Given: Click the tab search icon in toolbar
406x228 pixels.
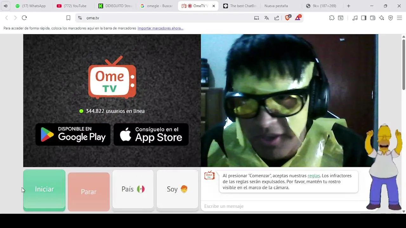Looking at the screenshot, I should [x=341, y=18].
